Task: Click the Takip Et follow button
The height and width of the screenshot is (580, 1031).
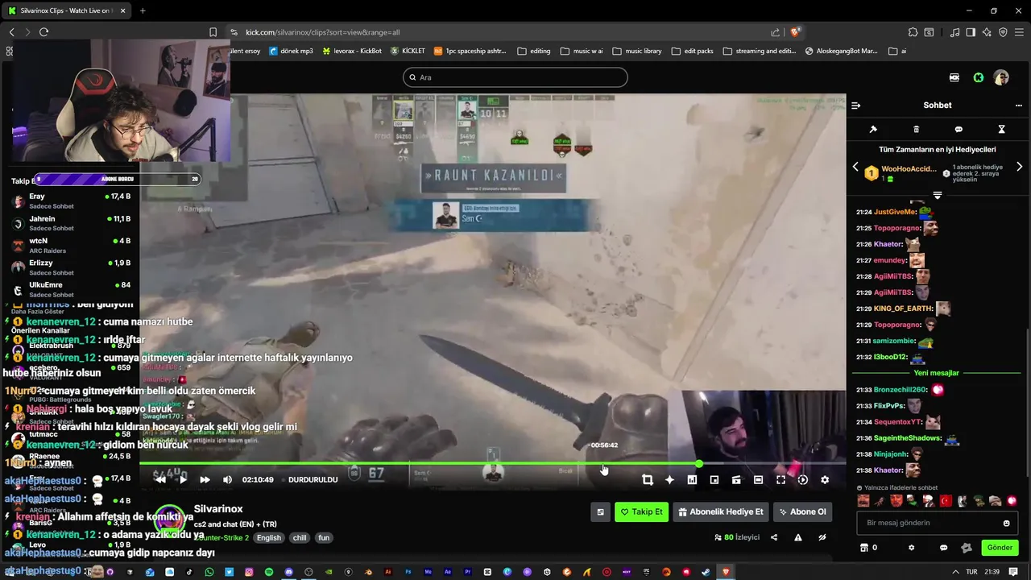Action: pyautogui.click(x=641, y=512)
